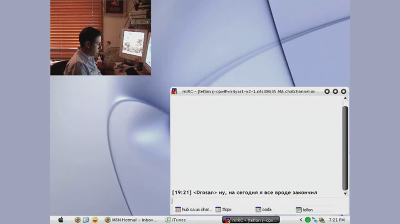Click the 7:21 PM taskbar clock
Image resolution: width=400 pixels, height=224 pixels.
click(337, 220)
